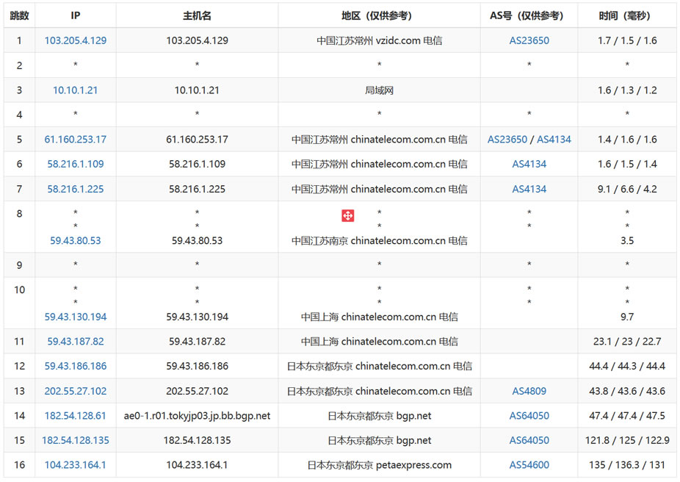Open IP link 104.233.164.1
Viewport: 680px width, 482px height.
coord(76,465)
